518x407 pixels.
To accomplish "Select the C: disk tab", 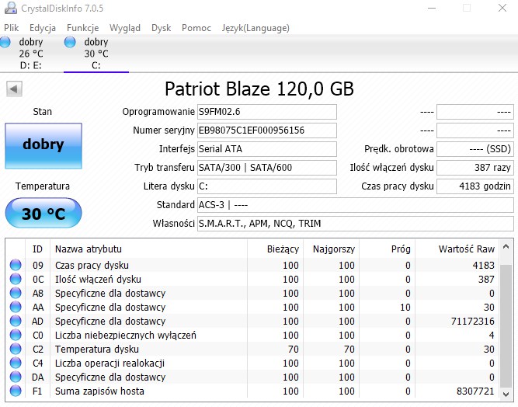I will point(96,54).
